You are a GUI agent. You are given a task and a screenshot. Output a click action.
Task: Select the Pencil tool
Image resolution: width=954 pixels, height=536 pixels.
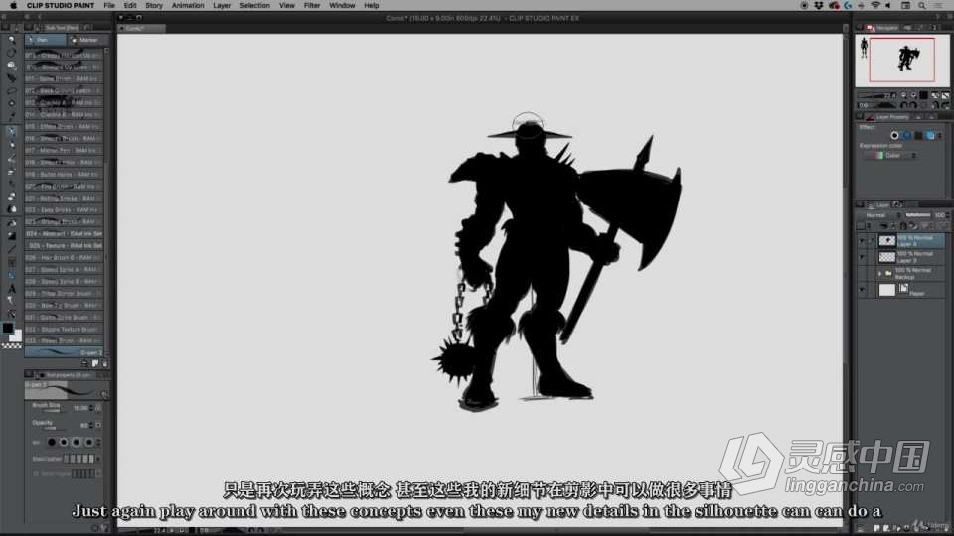(11, 145)
